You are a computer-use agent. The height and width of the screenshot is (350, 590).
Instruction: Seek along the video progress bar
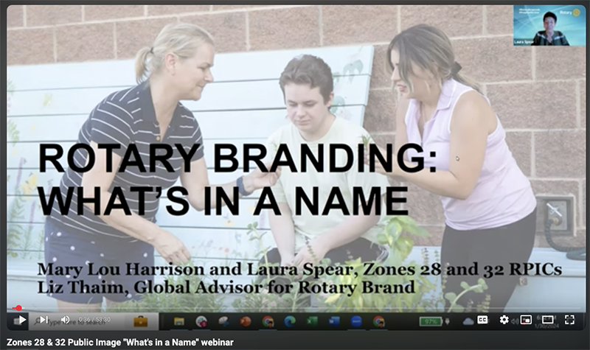click(295, 308)
